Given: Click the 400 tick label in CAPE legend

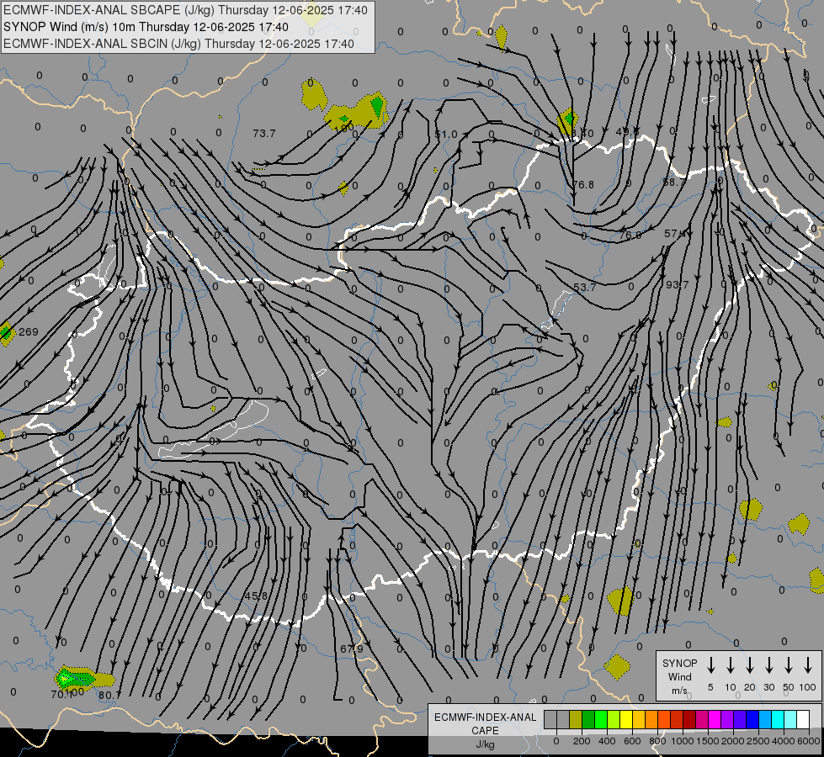Looking at the screenshot, I should [x=607, y=741].
